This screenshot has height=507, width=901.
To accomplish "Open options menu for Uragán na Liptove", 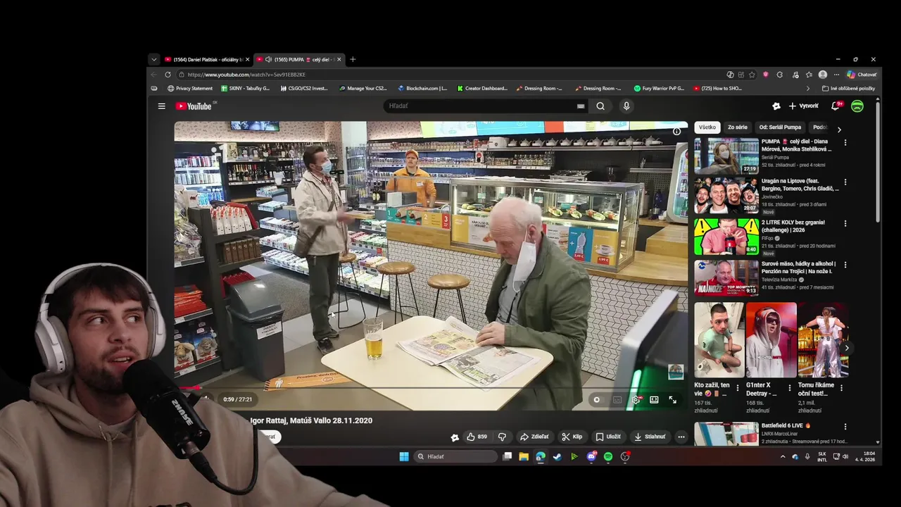I will click(x=845, y=182).
